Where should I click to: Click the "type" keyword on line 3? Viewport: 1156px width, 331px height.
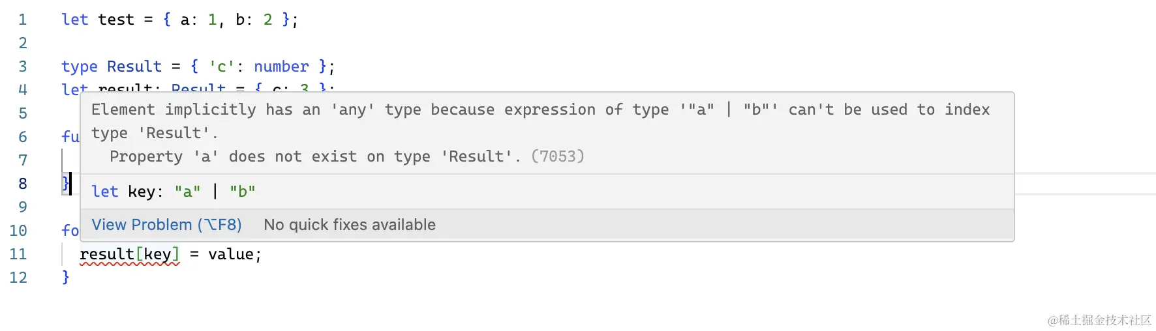pyautogui.click(x=79, y=66)
